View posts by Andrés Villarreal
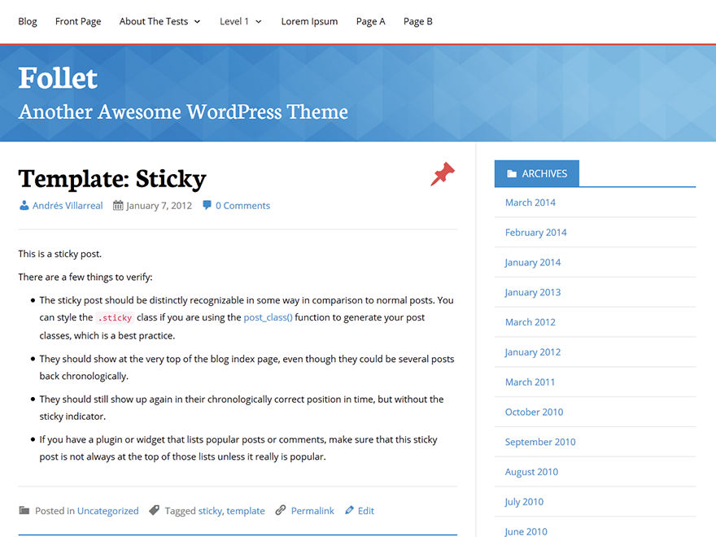 tap(68, 205)
